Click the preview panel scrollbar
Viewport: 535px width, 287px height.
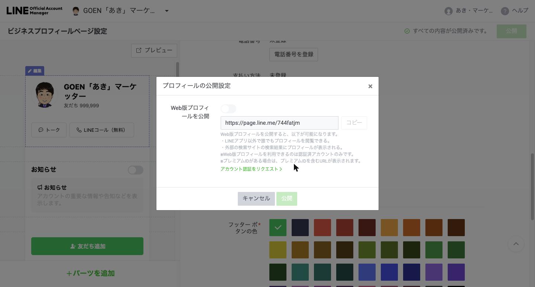tap(178, 69)
